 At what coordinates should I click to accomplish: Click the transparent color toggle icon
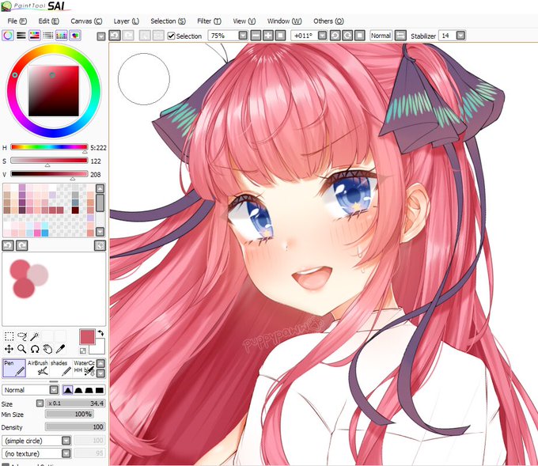83,350
